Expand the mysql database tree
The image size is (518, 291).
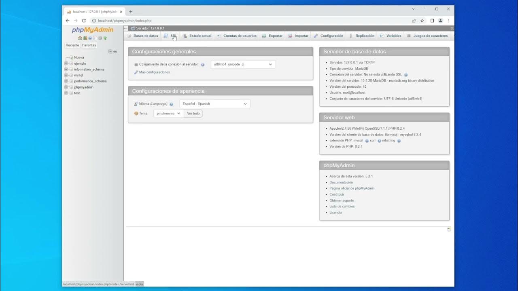point(66,75)
